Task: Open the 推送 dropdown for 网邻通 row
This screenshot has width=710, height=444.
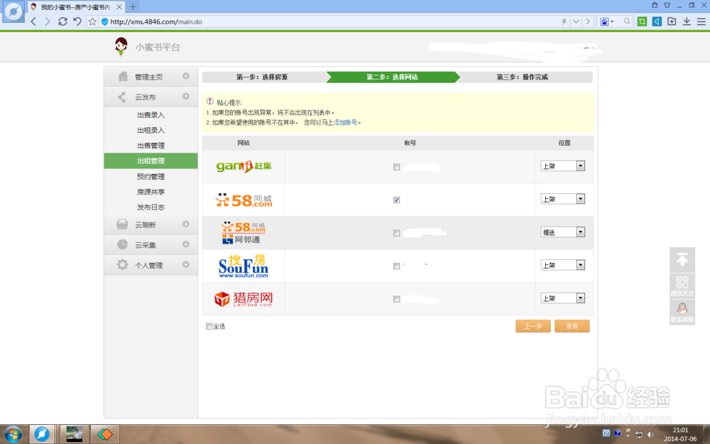Action: click(563, 232)
